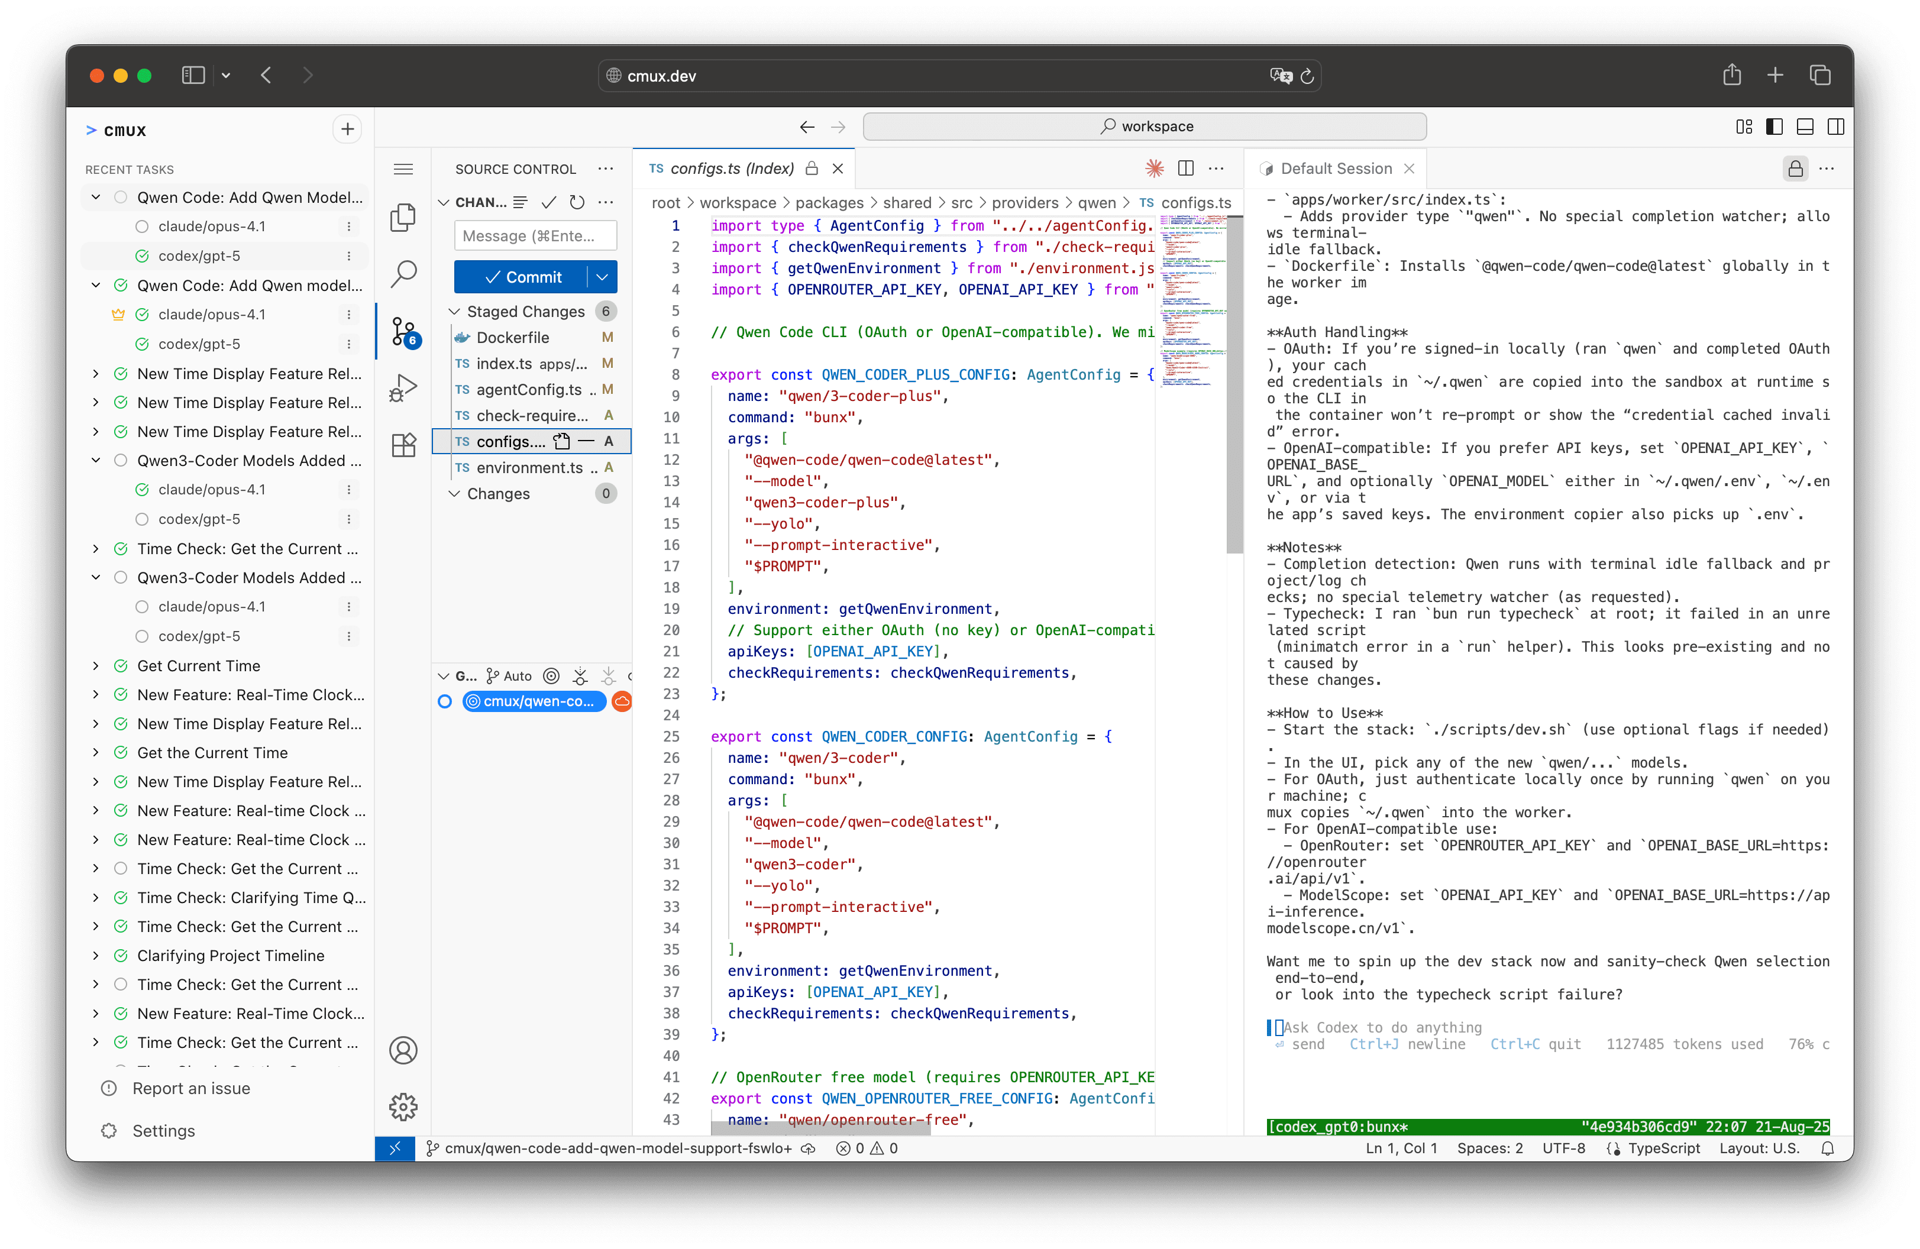Viewport: 1920px width, 1249px height.
Task: Open the Source Control view with the 6 badge
Action: point(403,331)
